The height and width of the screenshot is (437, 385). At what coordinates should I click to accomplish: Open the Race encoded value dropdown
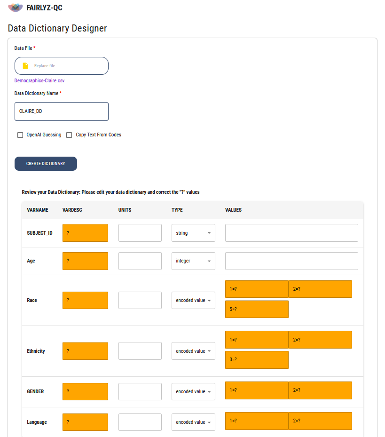click(193, 301)
